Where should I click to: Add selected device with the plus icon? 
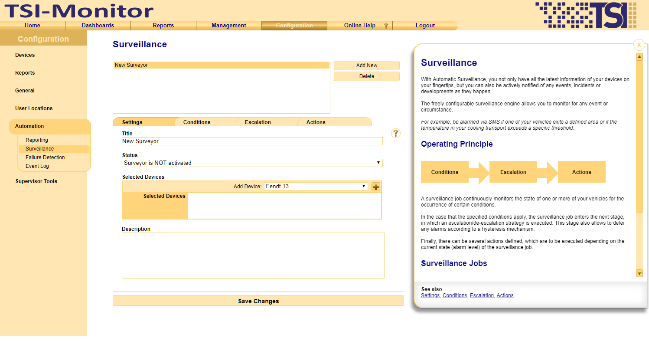376,187
